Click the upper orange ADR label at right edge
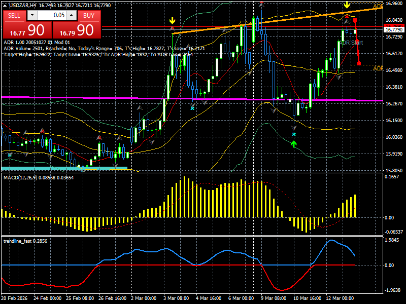Viewport: 406px width, 304px height. (x=378, y=6)
